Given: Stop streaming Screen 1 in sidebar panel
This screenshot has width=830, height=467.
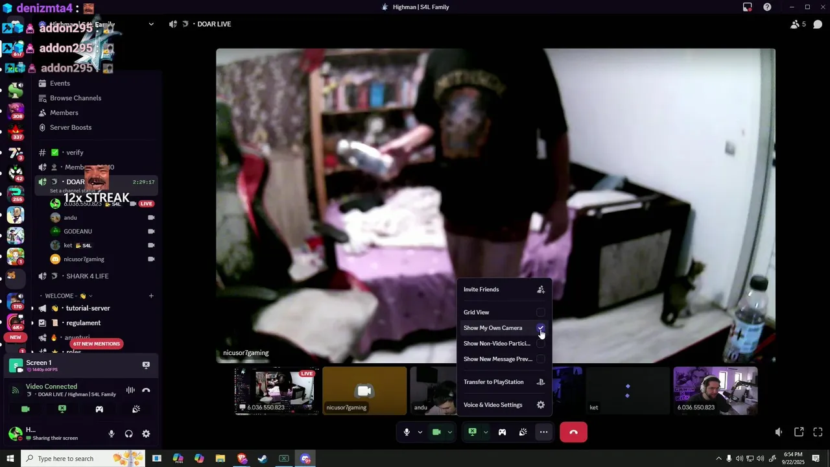Looking at the screenshot, I should pyautogui.click(x=146, y=365).
